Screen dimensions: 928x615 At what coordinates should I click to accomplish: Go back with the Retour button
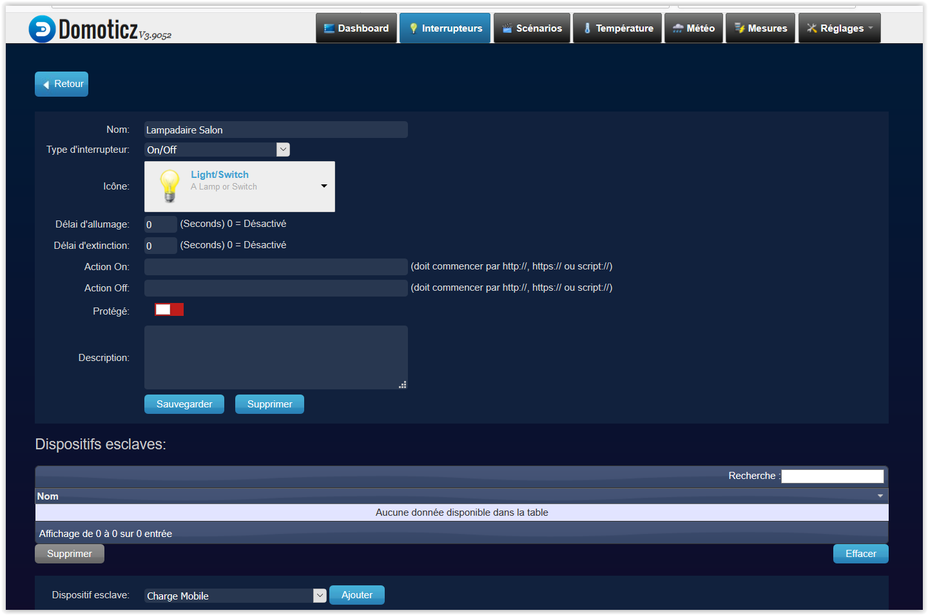pos(62,84)
